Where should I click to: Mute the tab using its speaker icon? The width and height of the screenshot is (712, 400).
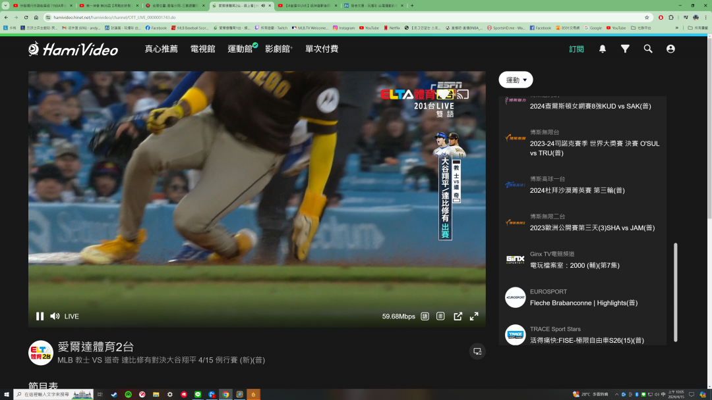tap(263, 5)
